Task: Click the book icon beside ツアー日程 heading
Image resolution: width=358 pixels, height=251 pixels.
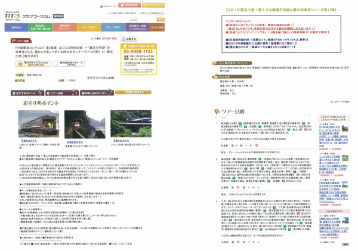Action: 217,111
